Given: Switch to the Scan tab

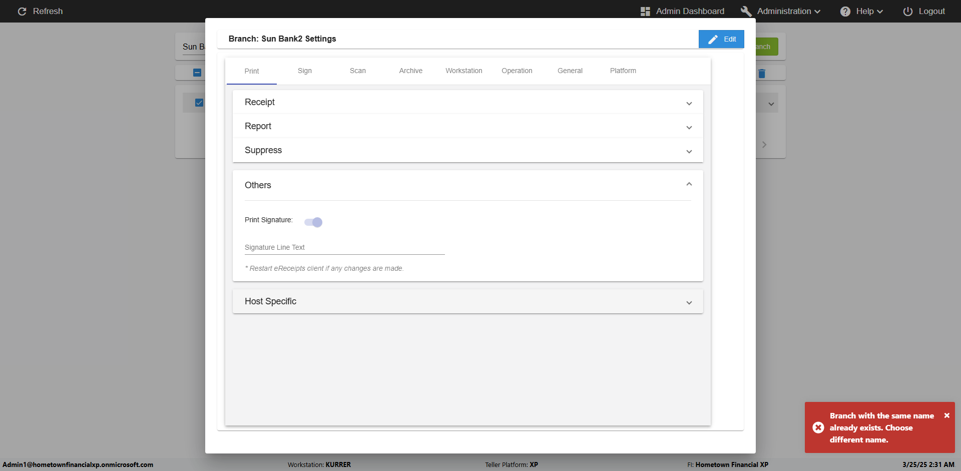Looking at the screenshot, I should click(x=357, y=71).
